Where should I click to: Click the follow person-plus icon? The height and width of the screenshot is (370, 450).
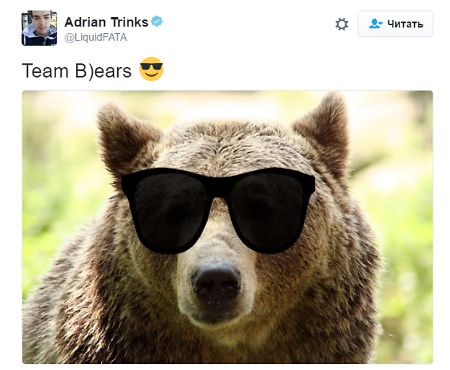[x=375, y=24]
